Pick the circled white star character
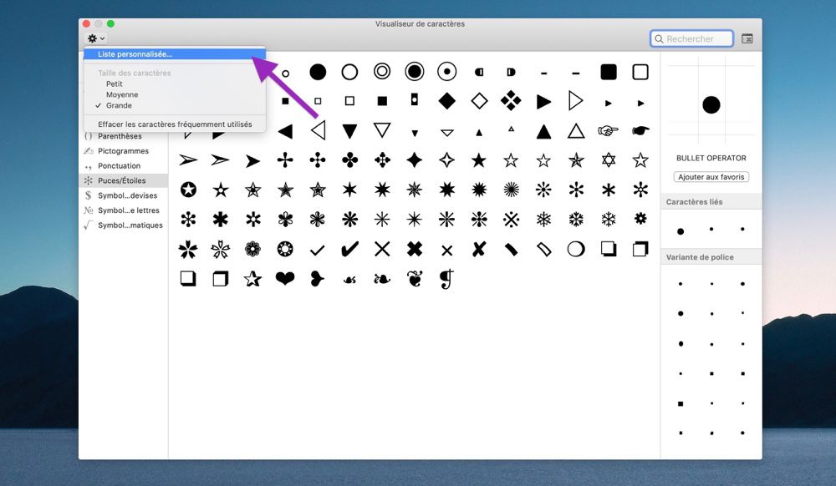836x486 pixels. (188, 190)
